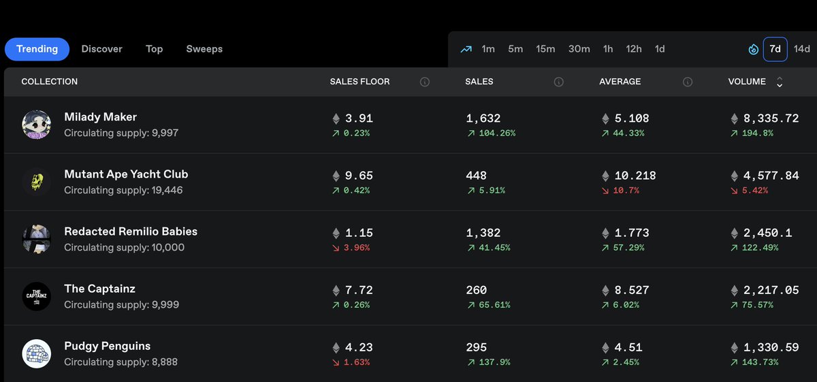The image size is (817, 382).
Task: Select the 14d time range
Action: click(x=802, y=49)
